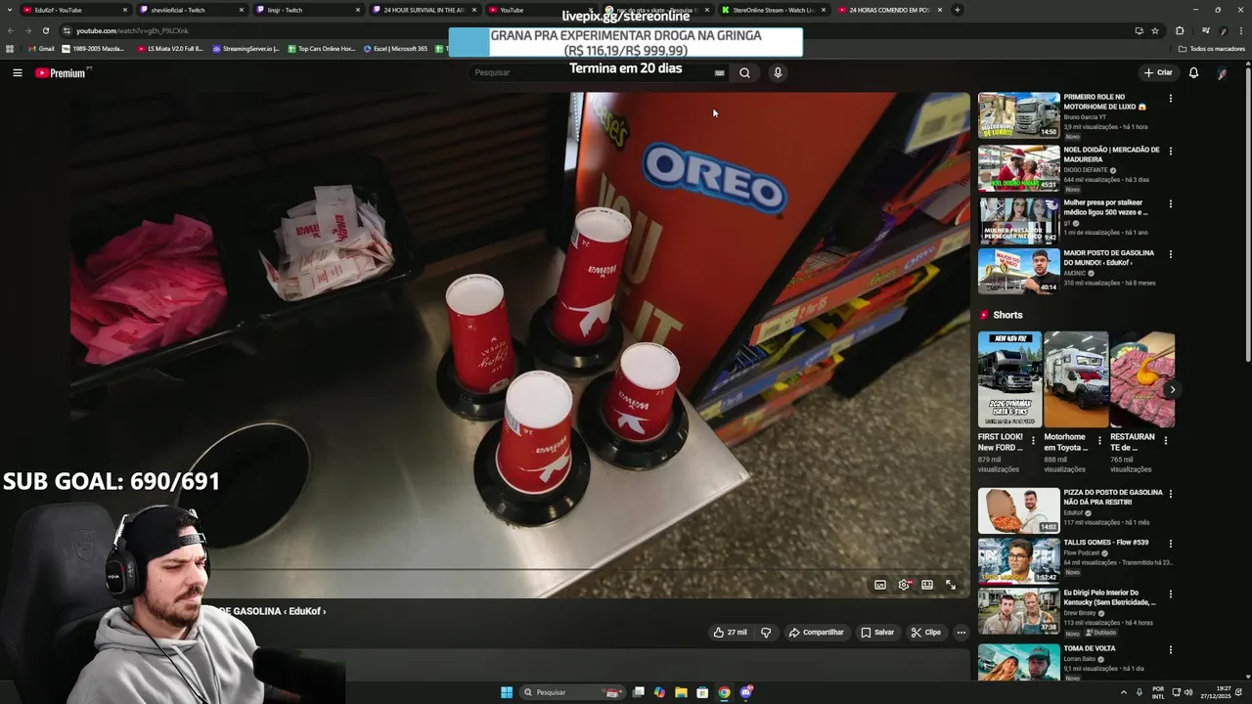Go to YouTube Premium home logo

point(62,72)
